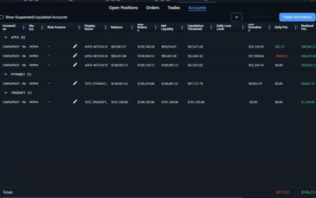Switch to Open Positions tab
316x198 pixels.
123,8
